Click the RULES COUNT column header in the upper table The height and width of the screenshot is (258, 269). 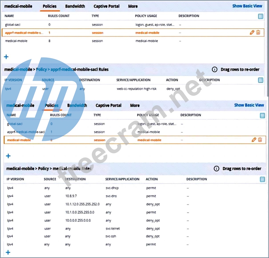click(x=59, y=16)
